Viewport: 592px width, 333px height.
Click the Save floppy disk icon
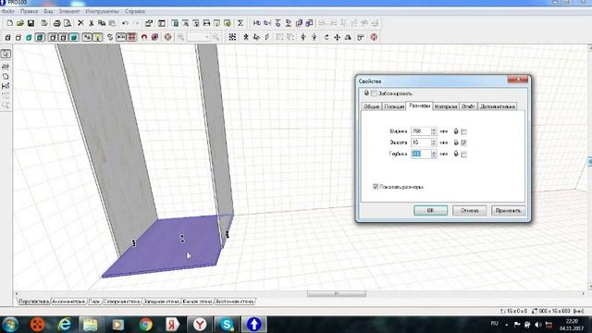(x=31, y=23)
